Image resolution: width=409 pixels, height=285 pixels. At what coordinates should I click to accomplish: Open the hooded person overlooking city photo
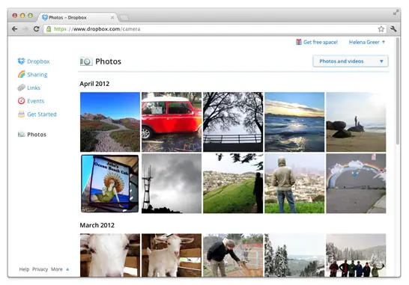click(294, 183)
